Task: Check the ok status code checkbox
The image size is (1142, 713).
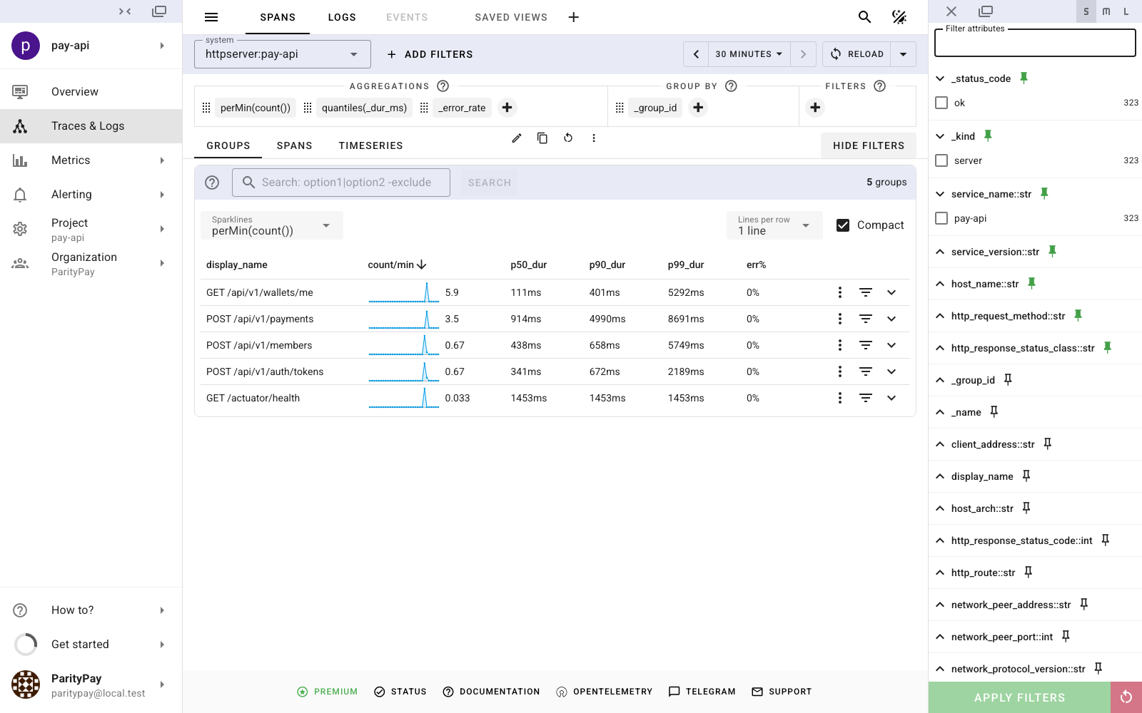Action: pyautogui.click(x=941, y=103)
